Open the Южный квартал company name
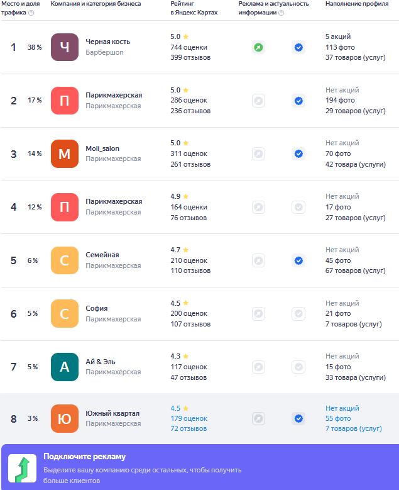The image size is (399, 490). pos(112,413)
